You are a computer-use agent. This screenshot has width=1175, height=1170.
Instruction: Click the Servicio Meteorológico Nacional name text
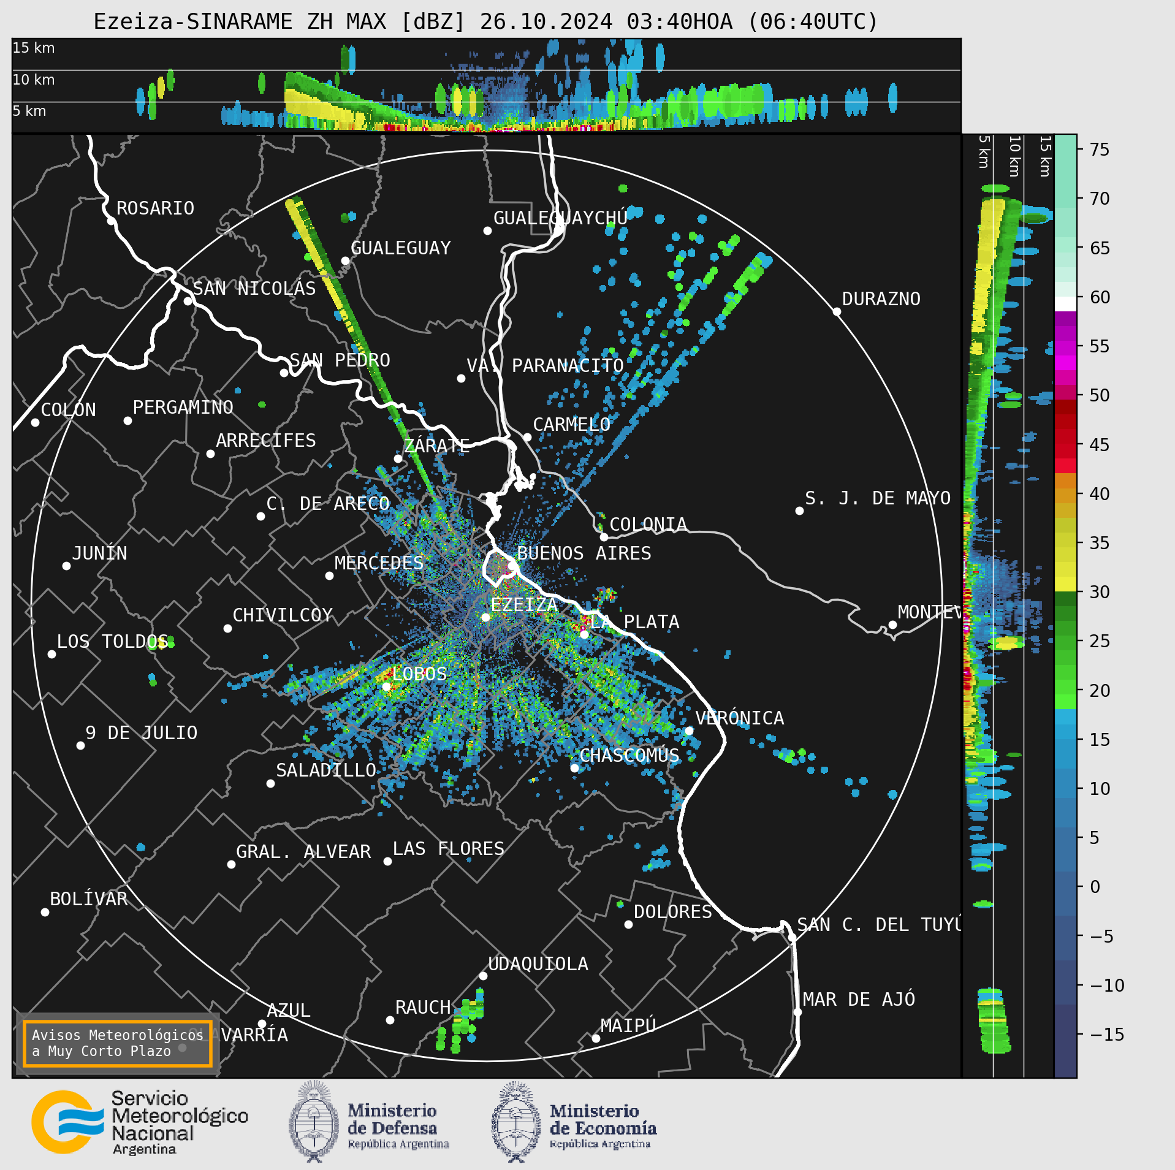(180, 1123)
